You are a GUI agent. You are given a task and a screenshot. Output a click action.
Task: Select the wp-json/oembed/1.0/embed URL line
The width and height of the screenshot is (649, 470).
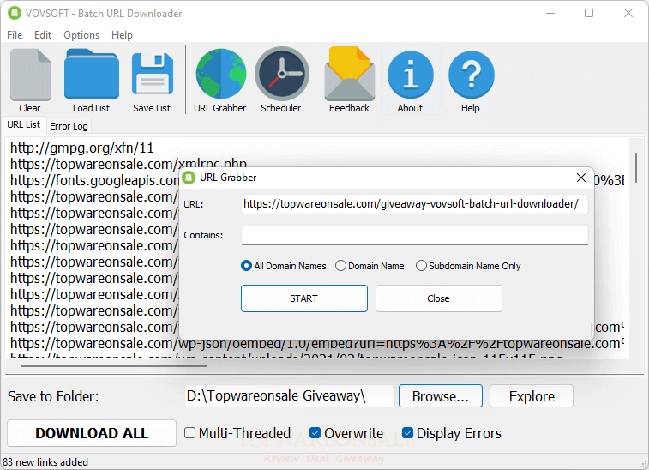pyautogui.click(x=317, y=343)
